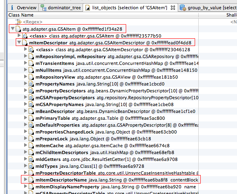Select the text 'mPrimaryTable atg.adapter.gsa.Table'
Screen dimensions: 237x194
[x=77, y=118]
